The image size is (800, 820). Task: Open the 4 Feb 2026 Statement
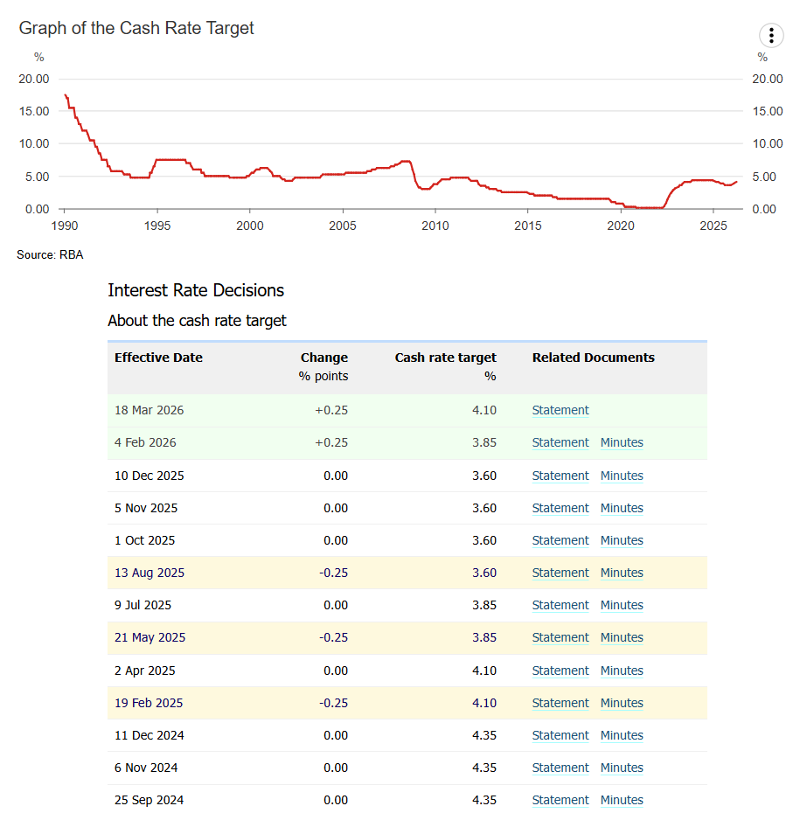560,442
